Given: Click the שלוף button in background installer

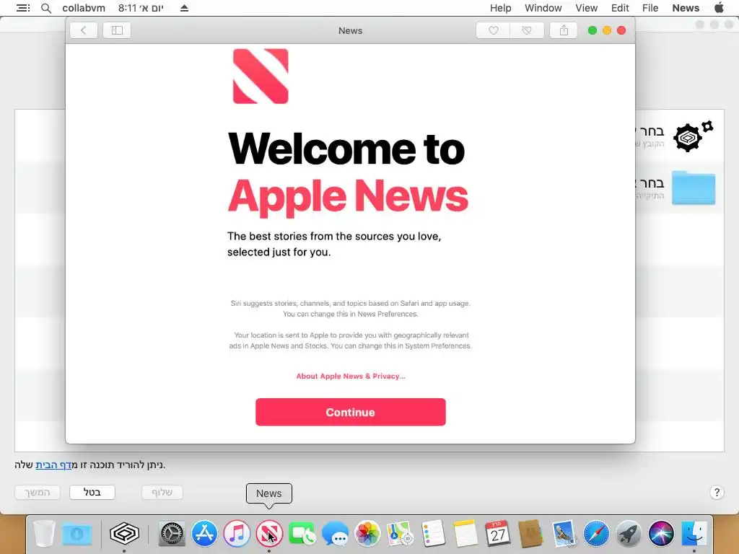Looking at the screenshot, I should 162,492.
